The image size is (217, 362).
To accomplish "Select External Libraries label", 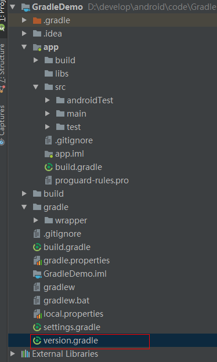I will click(x=65, y=354).
